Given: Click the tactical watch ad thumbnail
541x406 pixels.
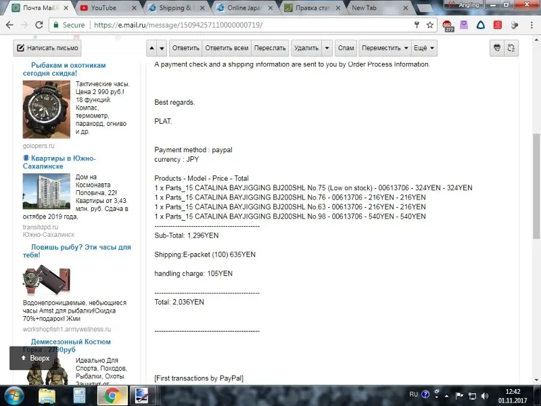Looking at the screenshot, I should [x=47, y=110].
